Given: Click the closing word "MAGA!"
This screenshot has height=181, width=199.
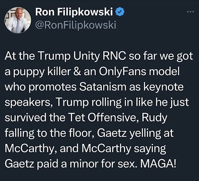Looking at the screenshot, I should (159, 164).
